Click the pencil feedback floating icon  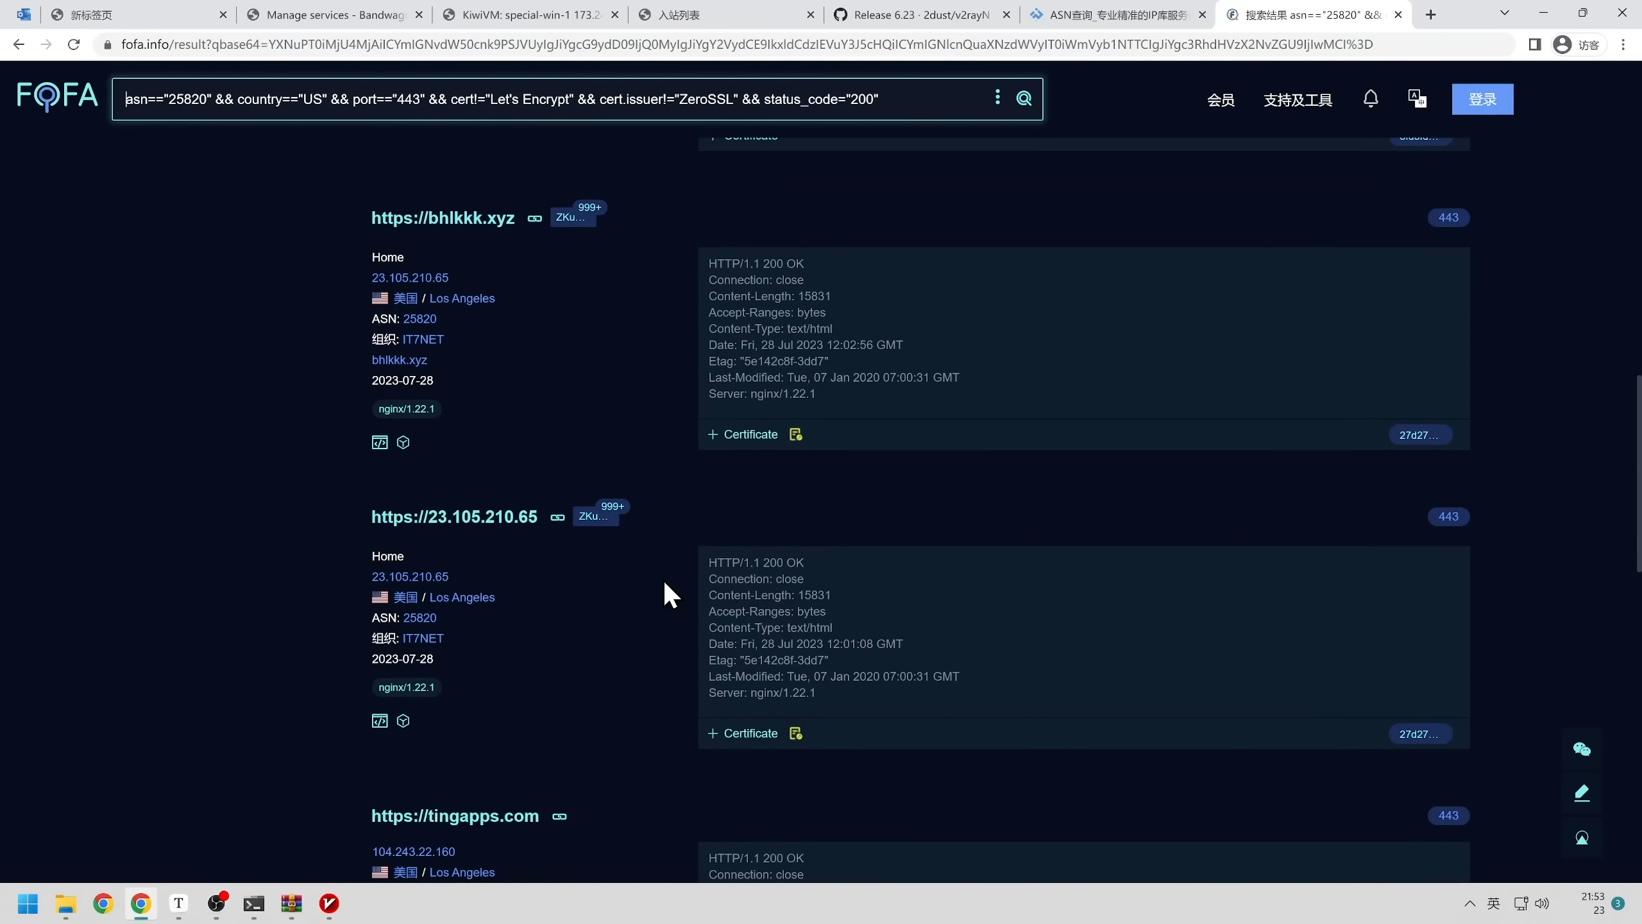1582,793
